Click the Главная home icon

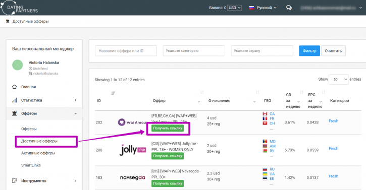click(15, 87)
